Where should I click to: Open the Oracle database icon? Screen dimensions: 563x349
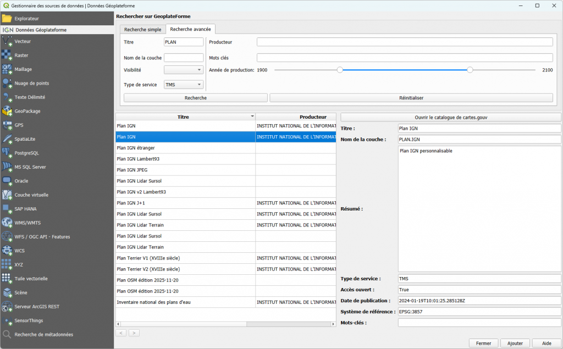pyautogui.click(x=7, y=181)
